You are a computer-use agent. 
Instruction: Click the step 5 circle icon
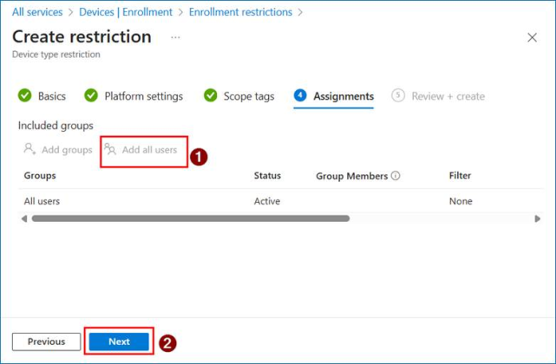click(398, 95)
